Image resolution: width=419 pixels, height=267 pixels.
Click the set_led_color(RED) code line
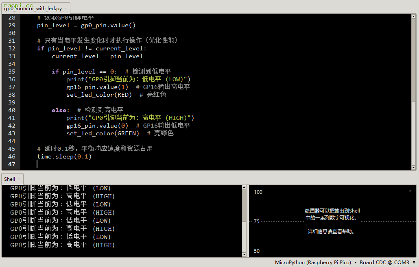(99, 95)
